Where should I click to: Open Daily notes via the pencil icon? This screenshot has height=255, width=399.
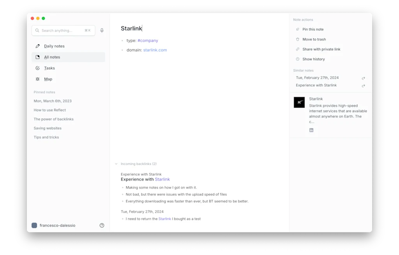click(x=37, y=46)
